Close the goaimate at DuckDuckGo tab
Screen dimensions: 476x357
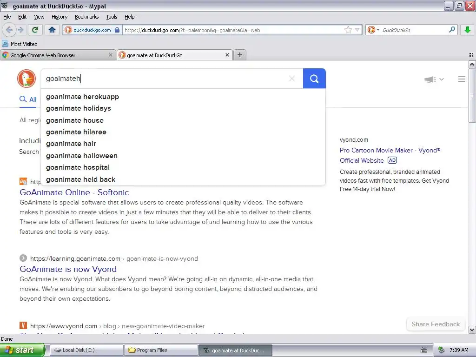[227, 55]
